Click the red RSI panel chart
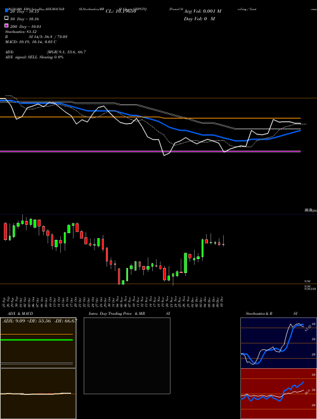Screen dimensions: 317x419 (278, 394)
